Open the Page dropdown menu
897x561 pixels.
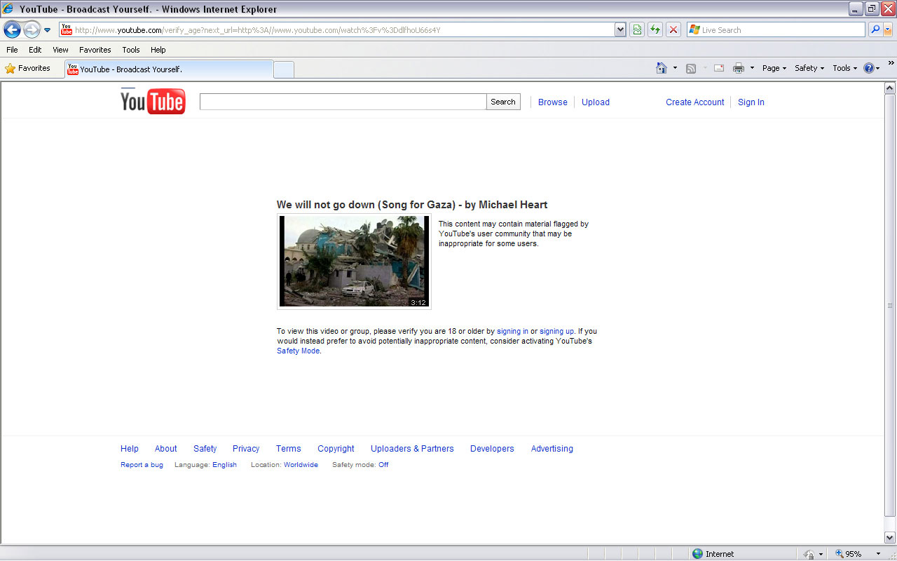point(774,68)
